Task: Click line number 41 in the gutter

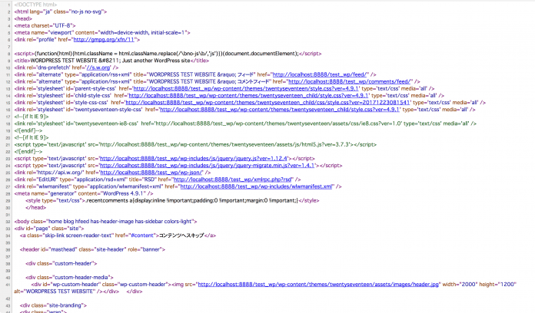Action: click(8, 285)
